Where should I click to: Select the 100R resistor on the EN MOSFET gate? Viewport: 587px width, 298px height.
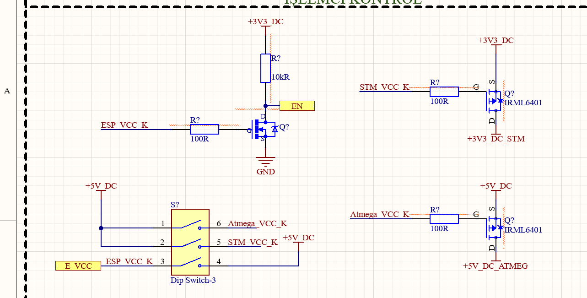(x=205, y=129)
